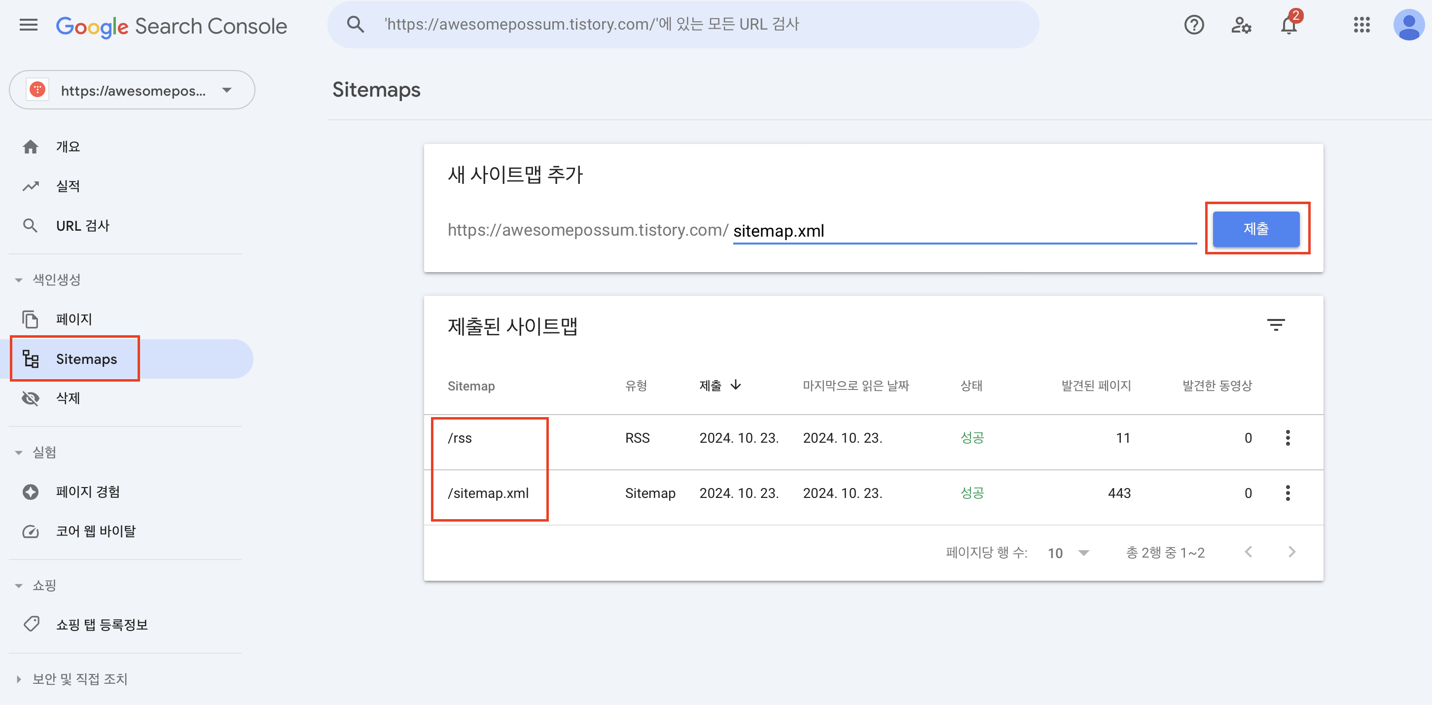
Task: Click the red property favicon in selector
Action: point(37,90)
